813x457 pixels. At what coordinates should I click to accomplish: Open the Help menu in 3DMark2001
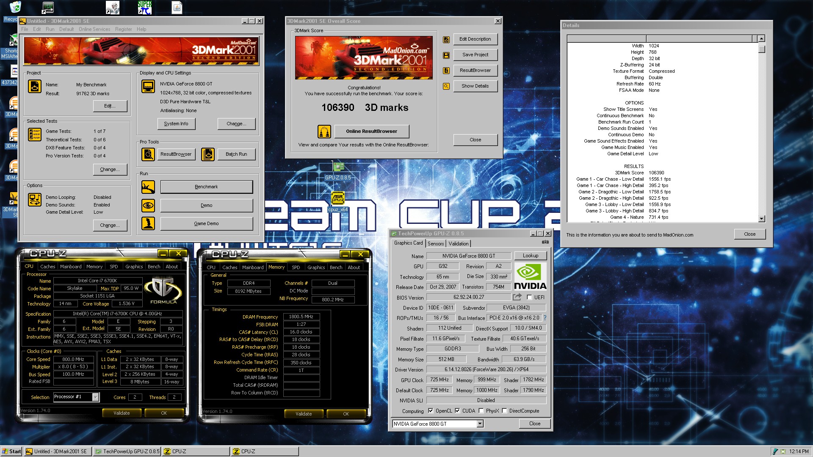tap(141, 29)
